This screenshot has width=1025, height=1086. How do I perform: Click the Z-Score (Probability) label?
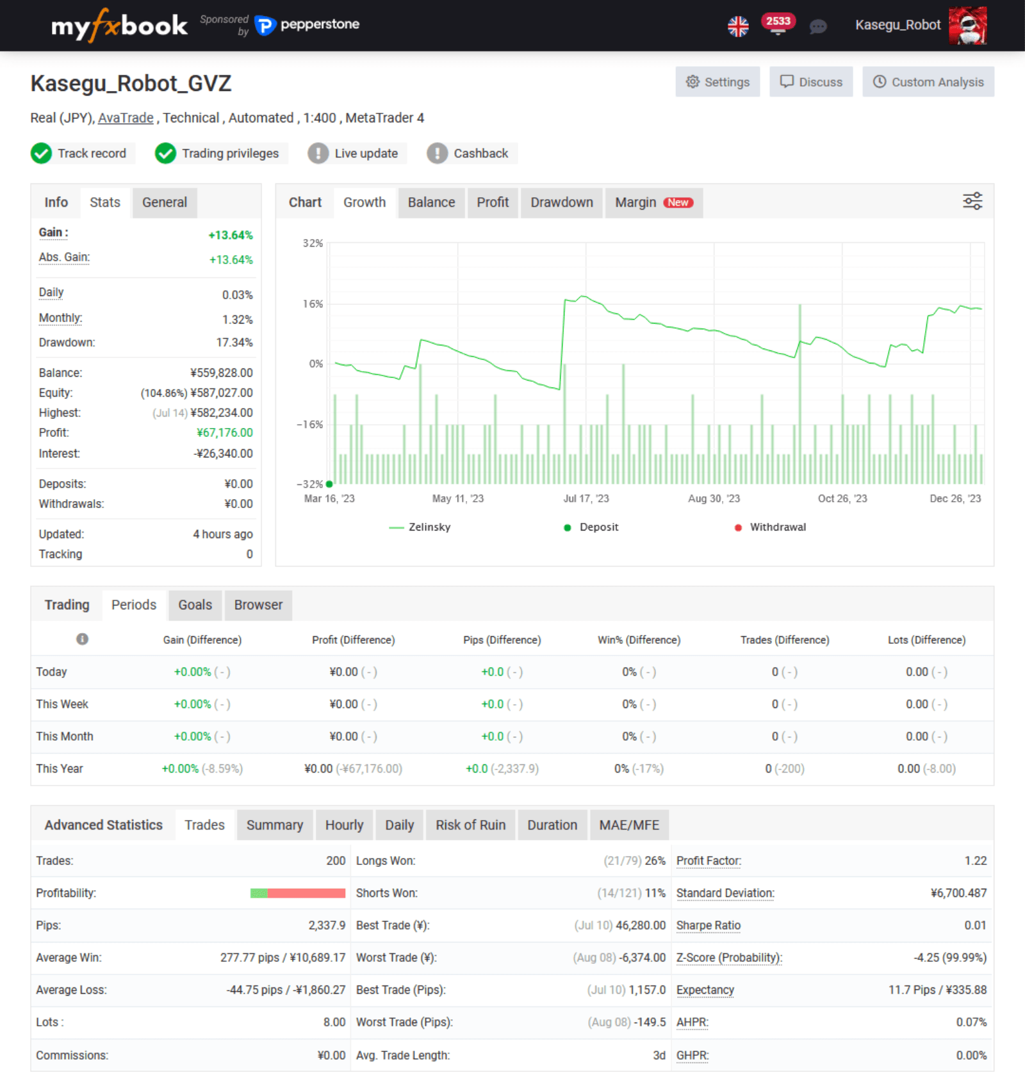point(729,958)
